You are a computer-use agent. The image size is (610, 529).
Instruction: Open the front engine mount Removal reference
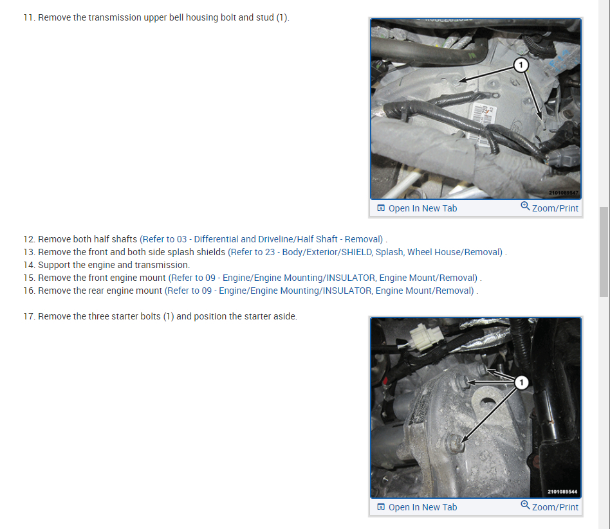(x=324, y=278)
